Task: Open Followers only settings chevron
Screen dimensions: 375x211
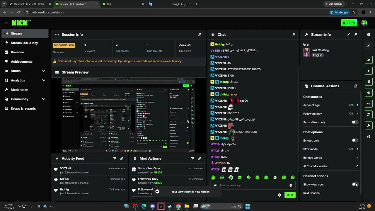Action: pyautogui.click(x=357, y=114)
